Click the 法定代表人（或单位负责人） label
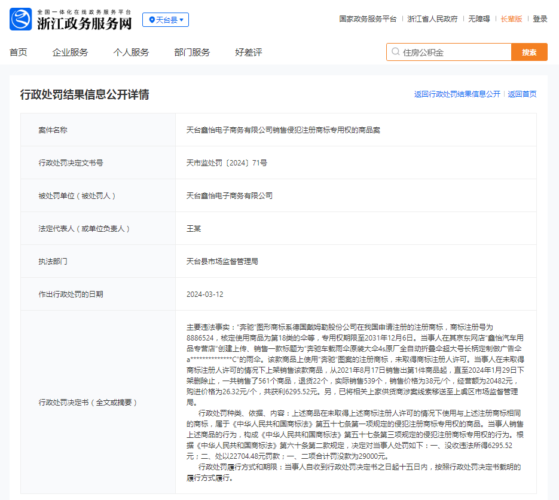The width and height of the screenshot is (559, 500). [x=84, y=229]
